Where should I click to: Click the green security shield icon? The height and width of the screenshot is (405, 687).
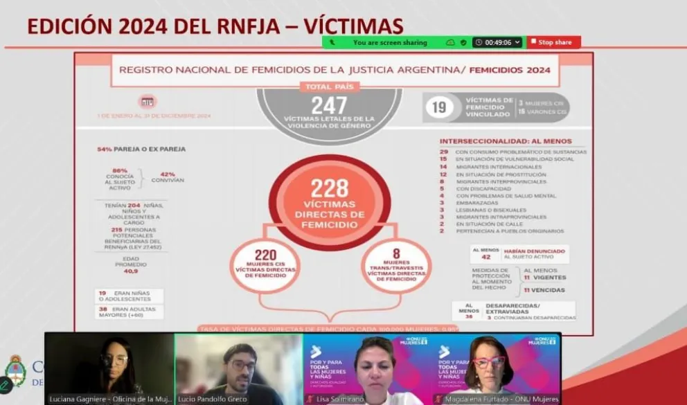pyautogui.click(x=463, y=42)
